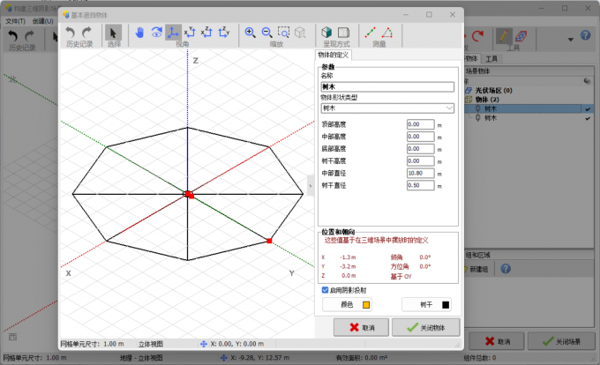The height and width of the screenshot is (365, 600).
Task: Switch to X-Z plane view
Action: [207, 33]
